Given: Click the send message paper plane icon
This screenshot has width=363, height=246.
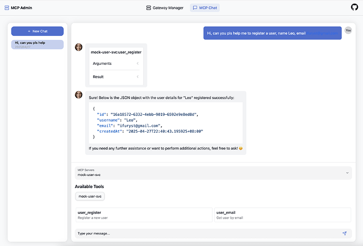Looking at the screenshot, I should coord(345,233).
